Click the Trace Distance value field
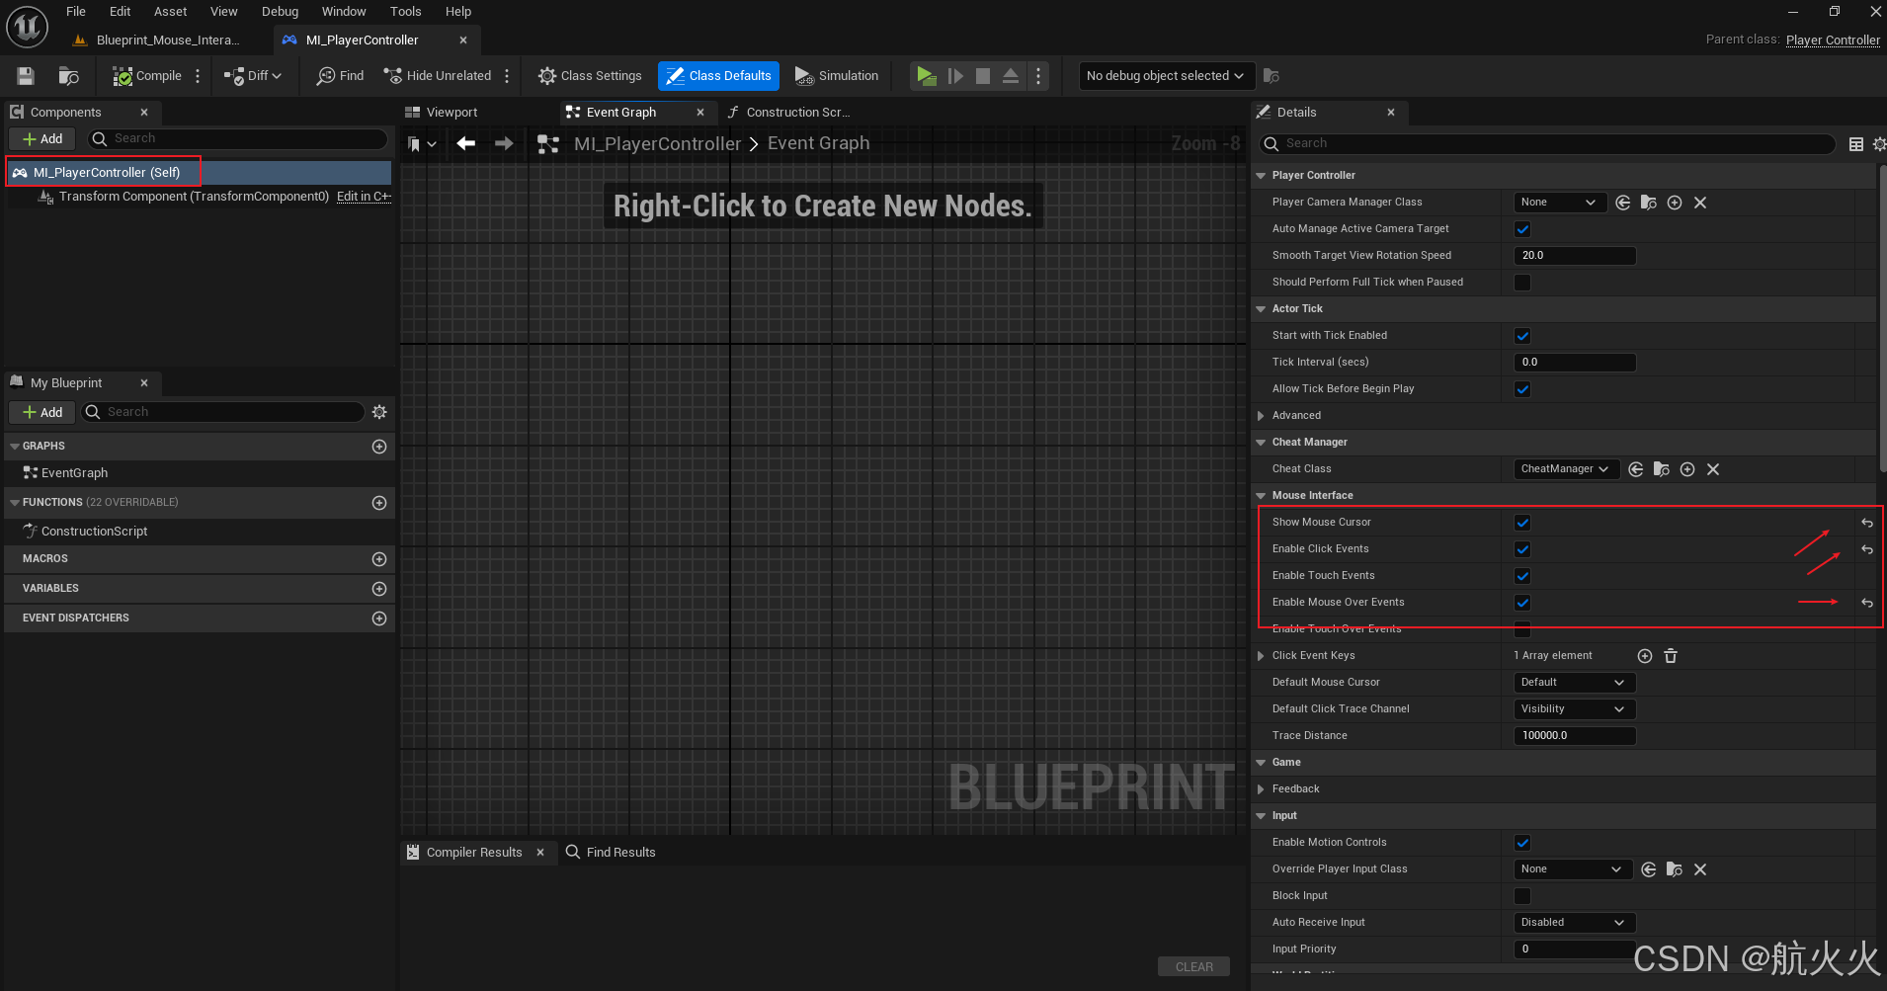 click(x=1574, y=736)
